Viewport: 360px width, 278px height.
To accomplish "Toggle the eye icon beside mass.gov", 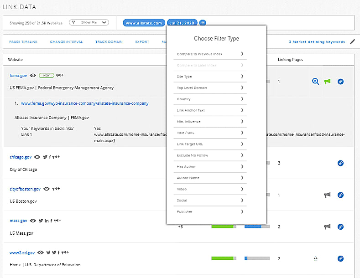I will [x=33, y=221].
